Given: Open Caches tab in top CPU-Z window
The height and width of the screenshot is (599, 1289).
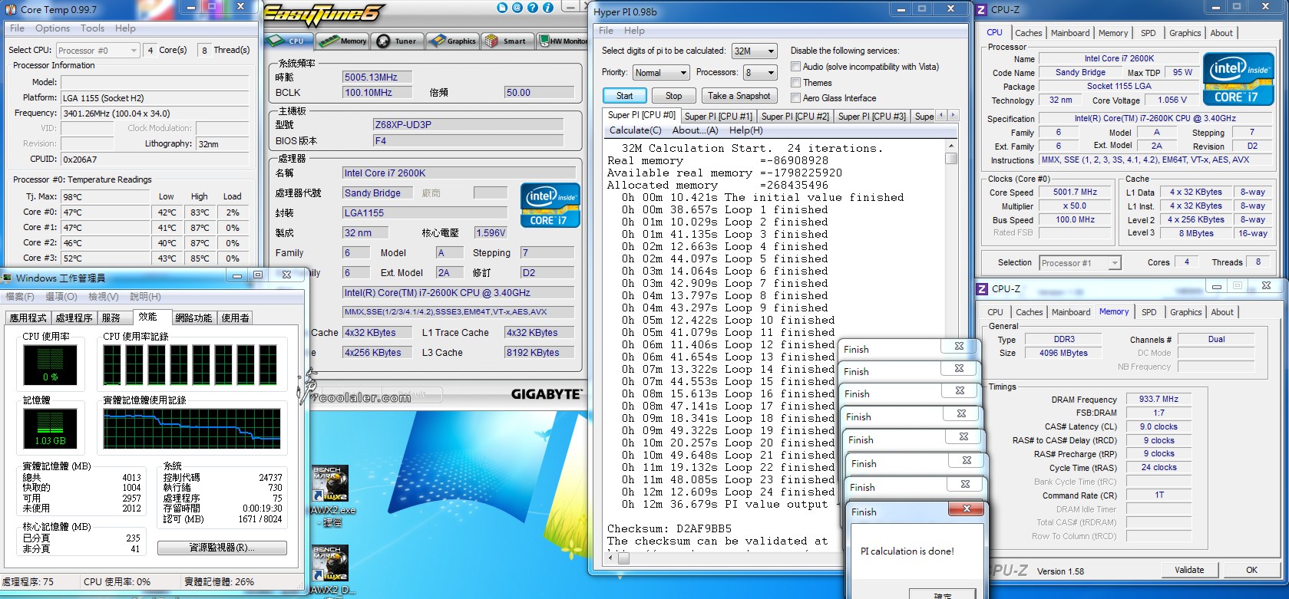Looking at the screenshot, I should (1028, 33).
